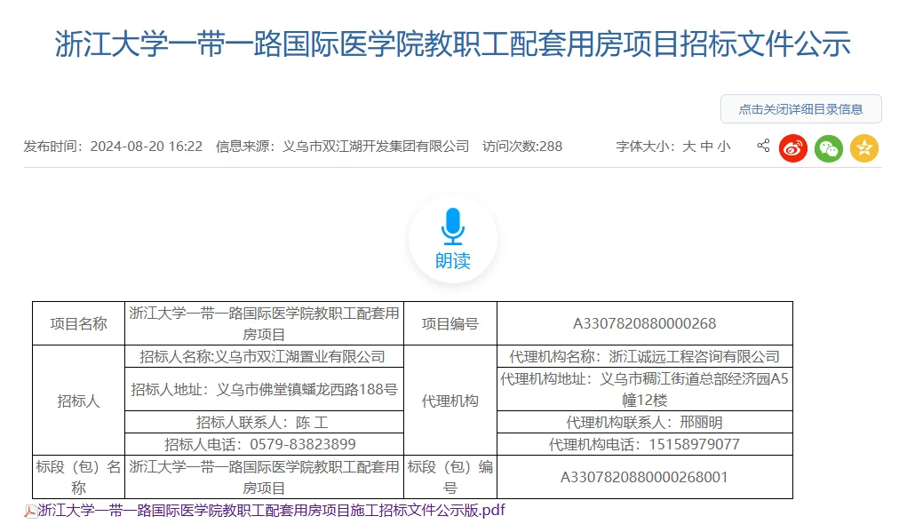This screenshot has height=532, width=907.
Task: Click source 义乌市双江湖开发集团有限公司
Action: [x=376, y=147]
